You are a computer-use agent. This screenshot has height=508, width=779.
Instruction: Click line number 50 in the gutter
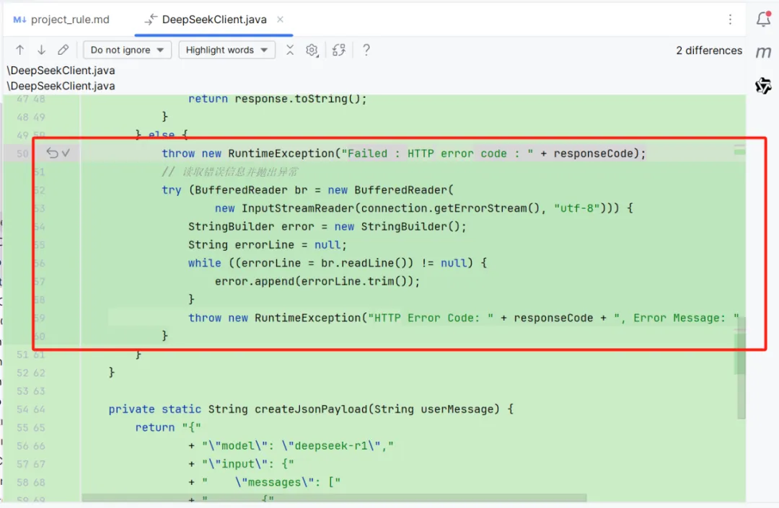tap(22, 153)
